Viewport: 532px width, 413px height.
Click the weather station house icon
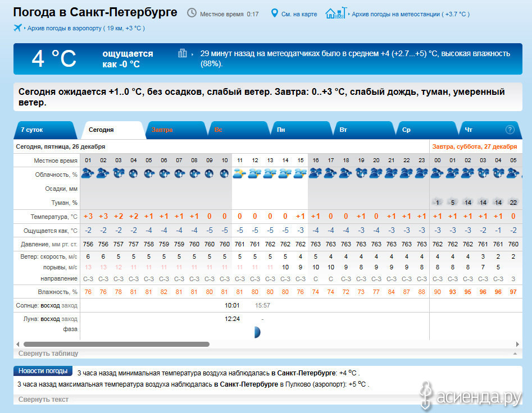[336, 12]
